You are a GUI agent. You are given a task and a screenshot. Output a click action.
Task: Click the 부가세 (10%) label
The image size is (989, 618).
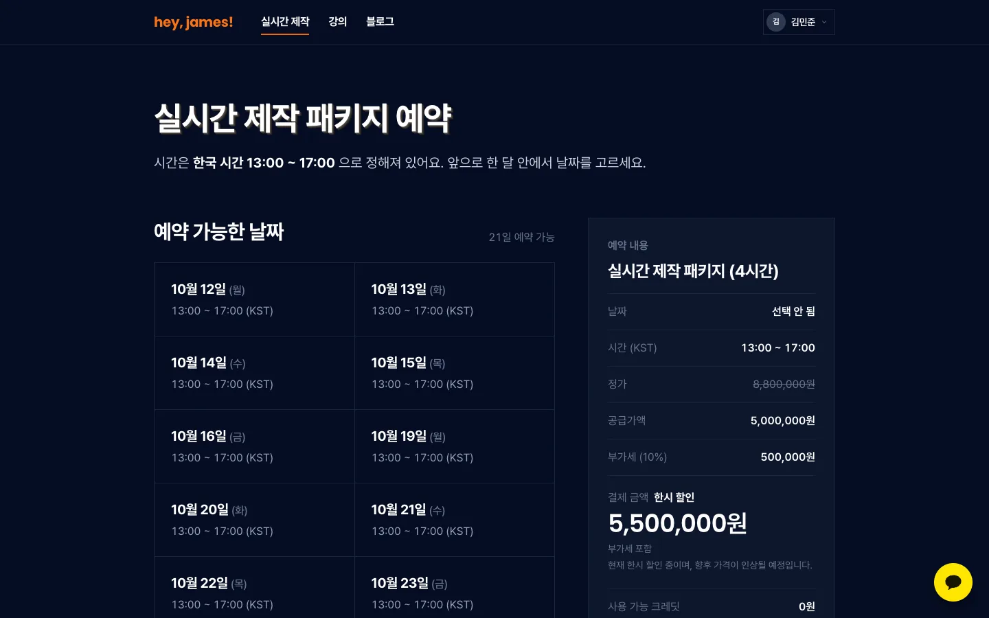637,457
